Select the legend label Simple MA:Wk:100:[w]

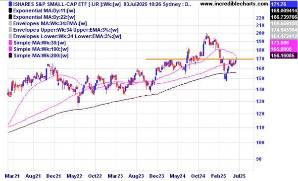pos(41,49)
